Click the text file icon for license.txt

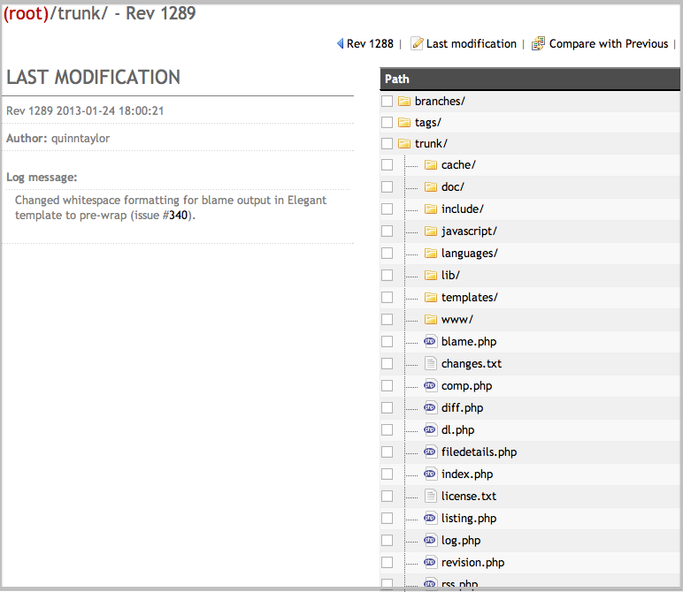431,496
